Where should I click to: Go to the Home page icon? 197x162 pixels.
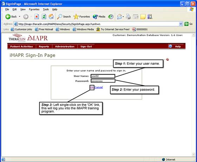[51, 17]
